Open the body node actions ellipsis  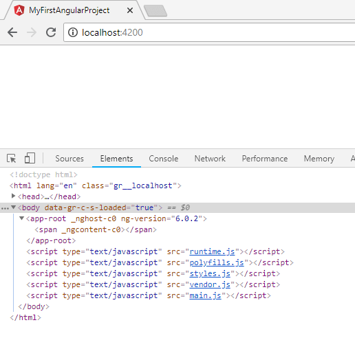(5, 208)
